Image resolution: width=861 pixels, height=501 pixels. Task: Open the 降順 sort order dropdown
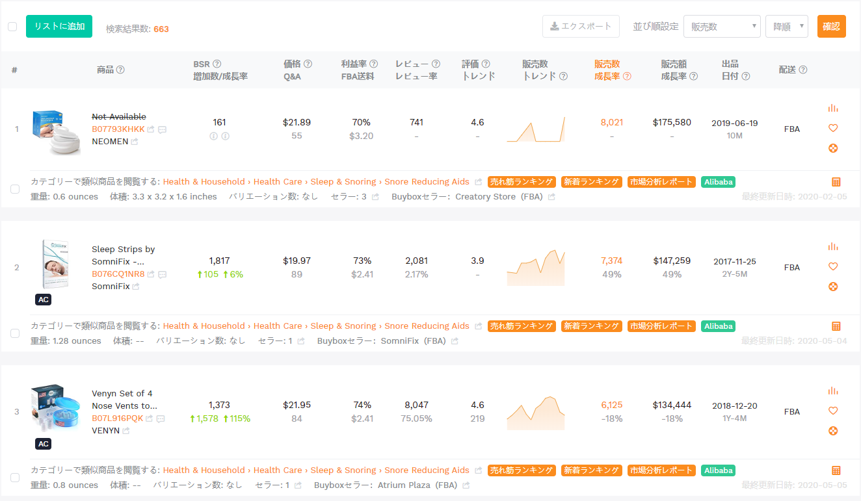click(787, 27)
